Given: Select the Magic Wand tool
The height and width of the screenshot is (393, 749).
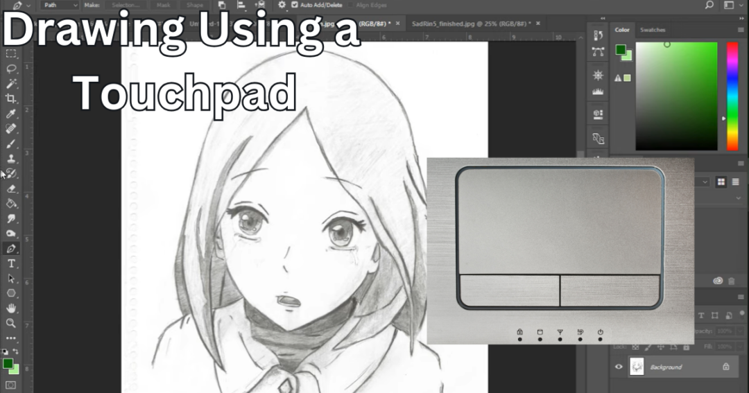Looking at the screenshot, I should (x=11, y=84).
